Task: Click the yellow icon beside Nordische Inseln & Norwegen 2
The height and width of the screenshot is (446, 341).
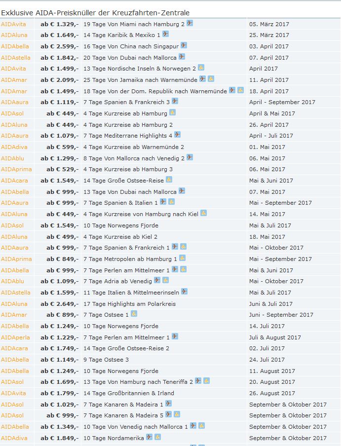Action: [201, 68]
